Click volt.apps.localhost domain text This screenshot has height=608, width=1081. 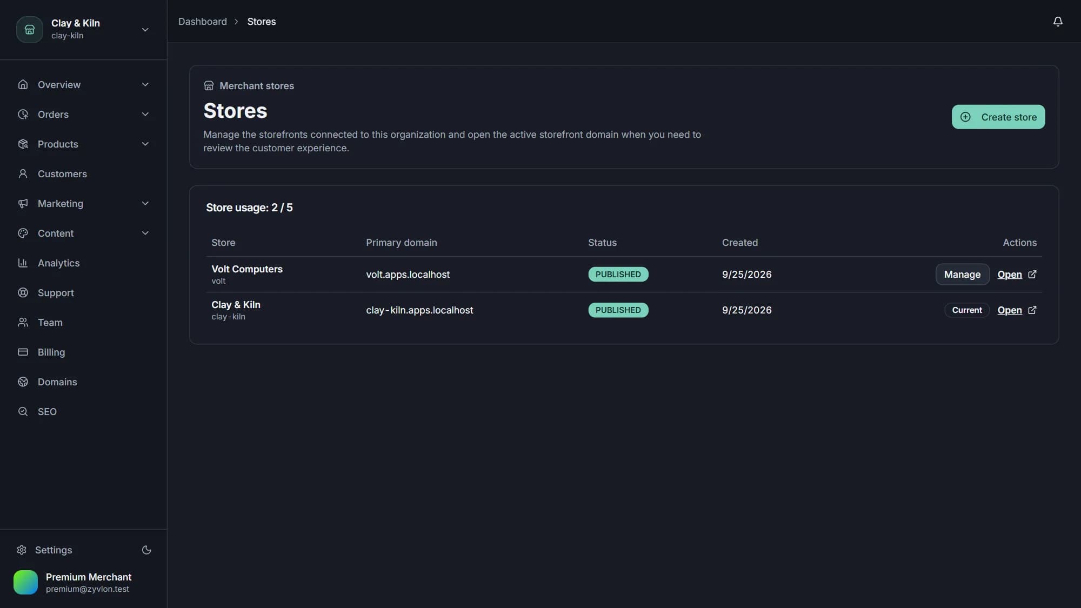click(408, 274)
